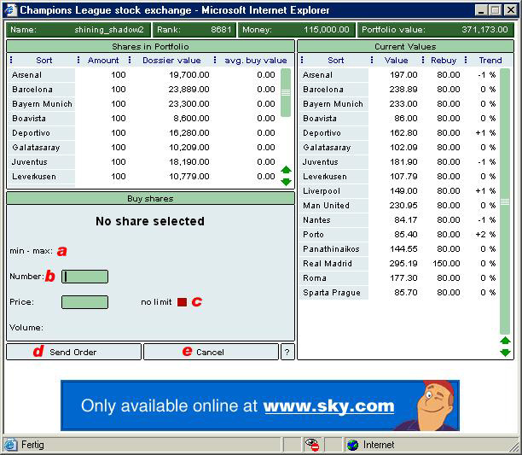Click green down arrow in portfolio list
Image resolution: width=522 pixels, height=455 pixels.
tap(286, 182)
